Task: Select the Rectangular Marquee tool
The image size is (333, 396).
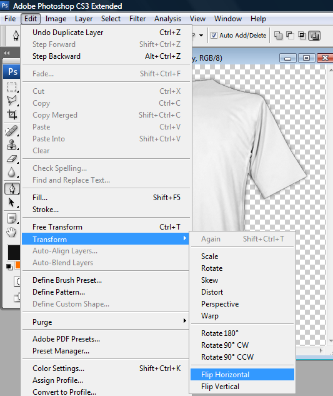Action: 12,87
